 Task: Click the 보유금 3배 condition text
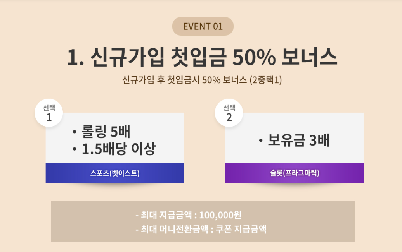298,141
